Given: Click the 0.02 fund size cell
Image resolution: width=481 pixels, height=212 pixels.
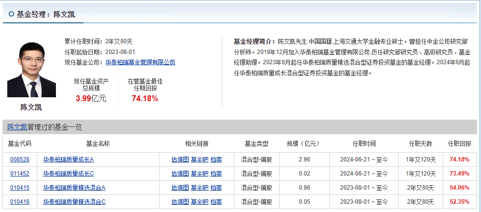Looking at the screenshot, I should [304, 174].
